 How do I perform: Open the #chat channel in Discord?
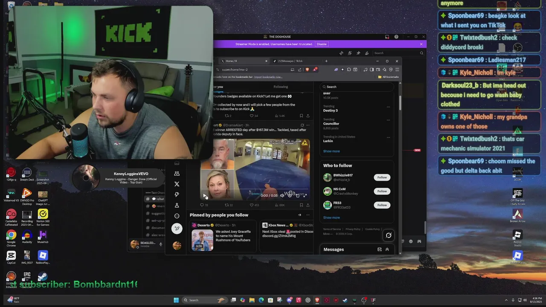point(155,199)
